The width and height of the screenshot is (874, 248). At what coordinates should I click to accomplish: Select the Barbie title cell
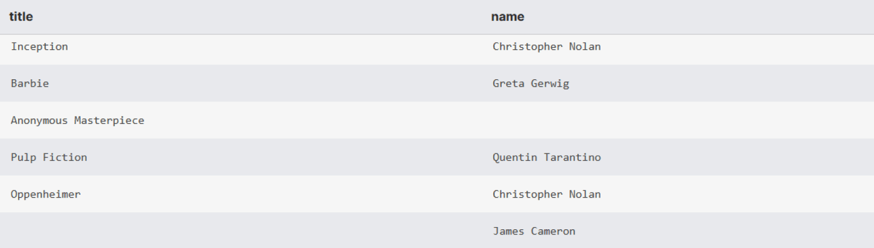click(x=30, y=84)
